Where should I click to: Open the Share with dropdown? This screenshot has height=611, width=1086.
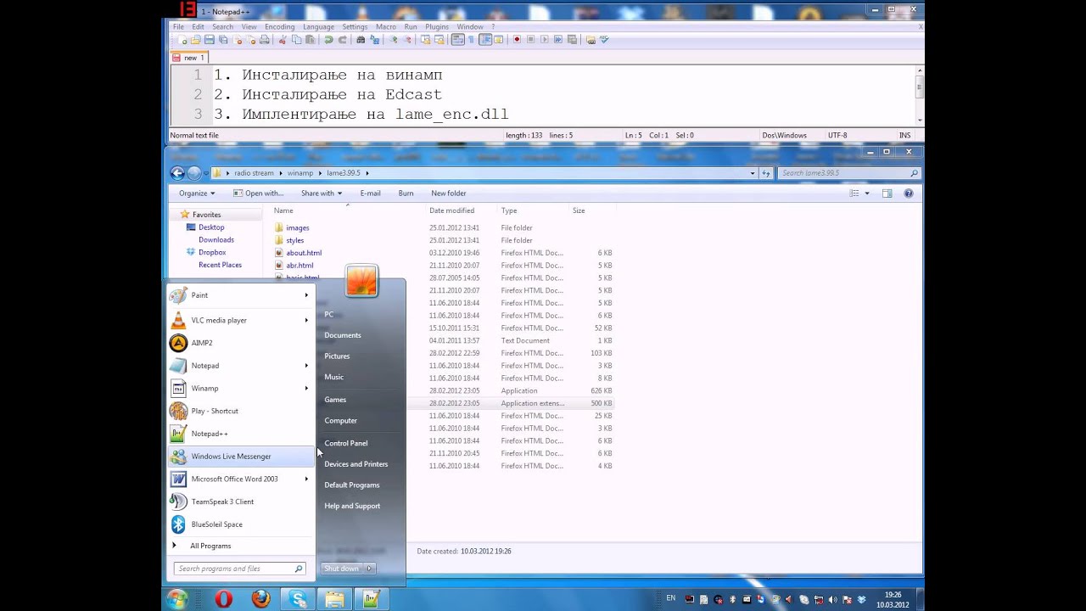coord(321,193)
